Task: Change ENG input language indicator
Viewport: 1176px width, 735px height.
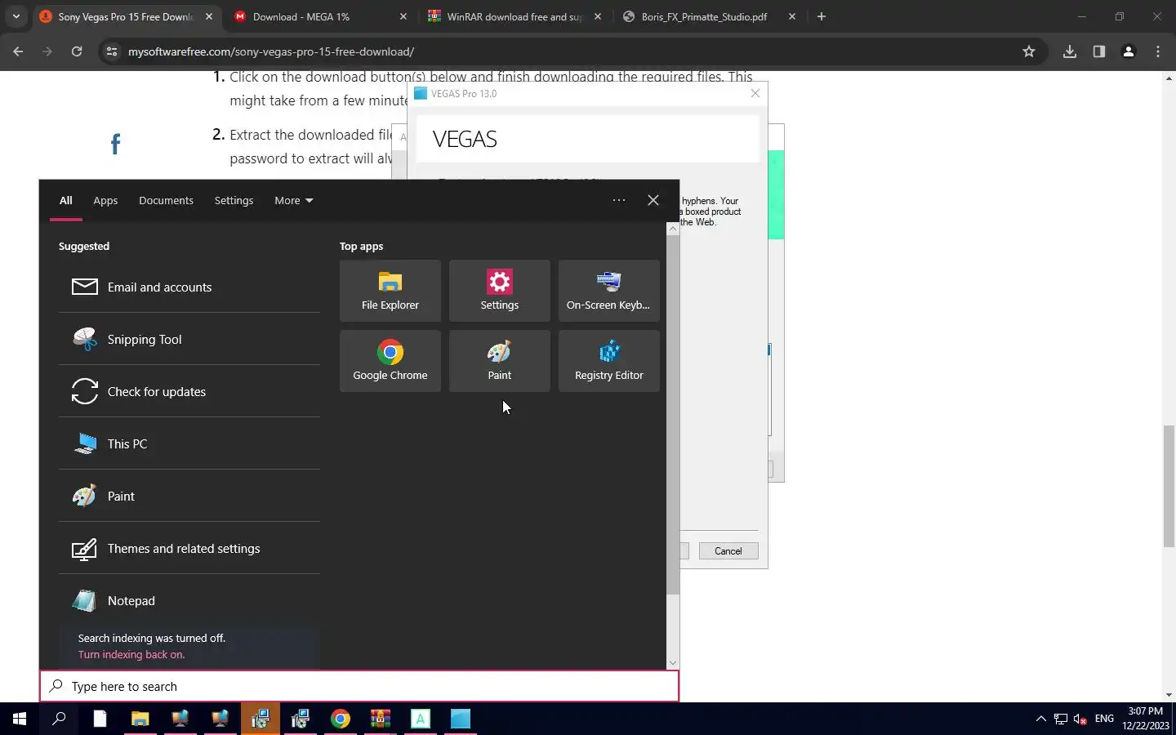Action: point(1104,719)
